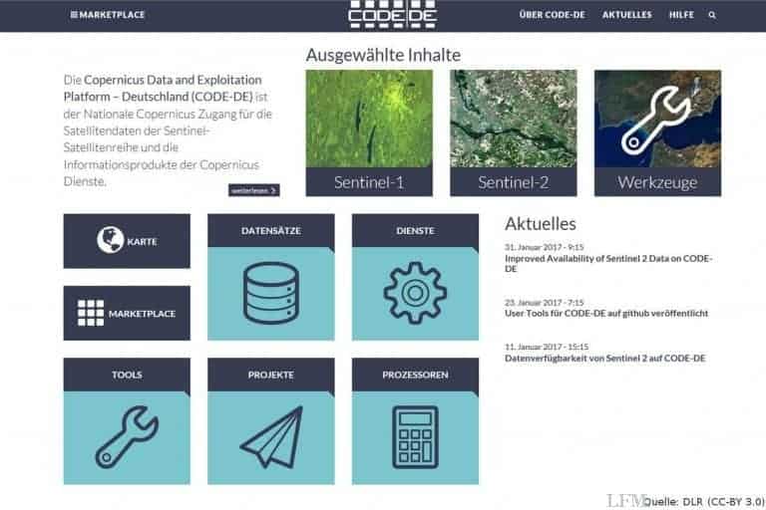This screenshot has width=766, height=510.
Task: Click the weiterlesen button
Action: pyautogui.click(x=253, y=190)
